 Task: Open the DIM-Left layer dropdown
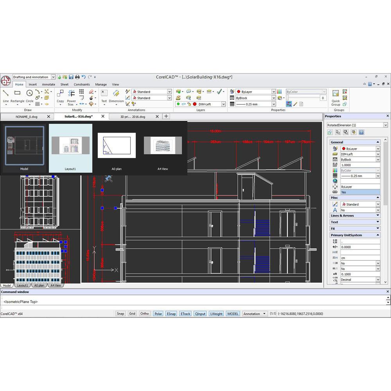point(224,104)
